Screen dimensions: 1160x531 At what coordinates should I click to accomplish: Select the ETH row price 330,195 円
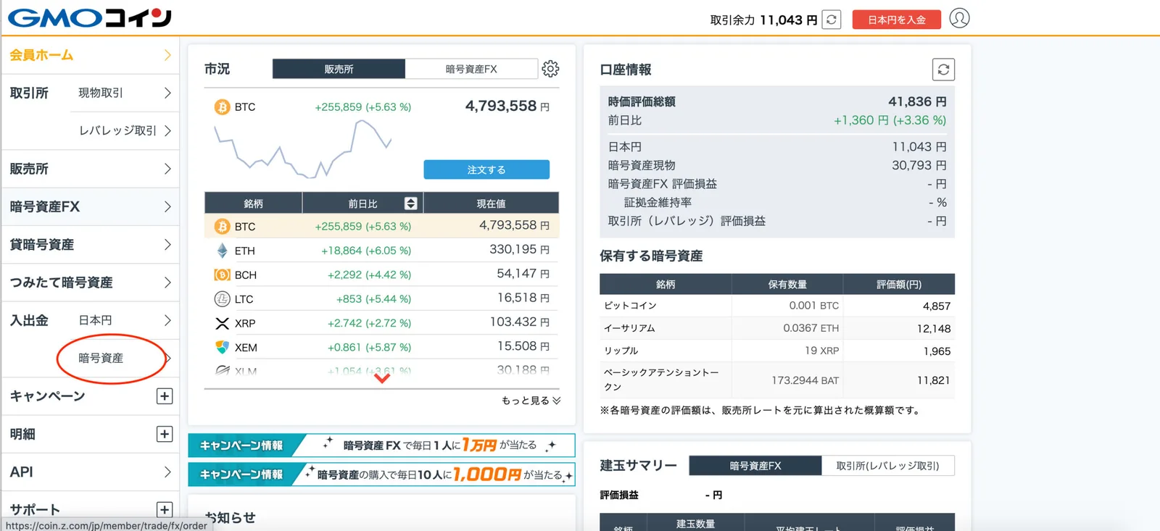coord(519,249)
